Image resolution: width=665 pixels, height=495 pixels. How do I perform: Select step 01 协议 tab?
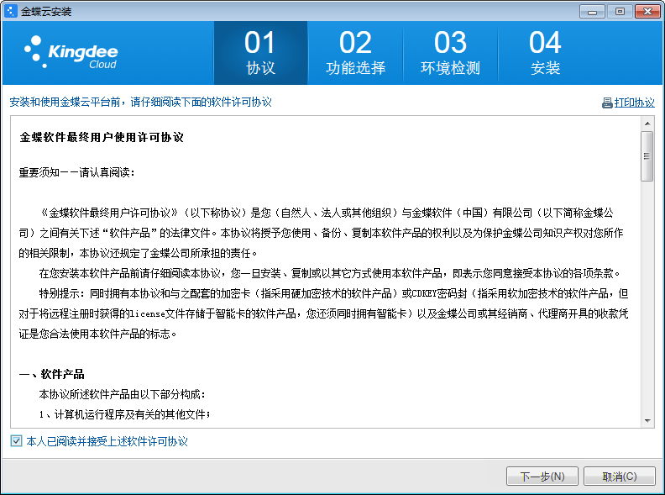260,53
